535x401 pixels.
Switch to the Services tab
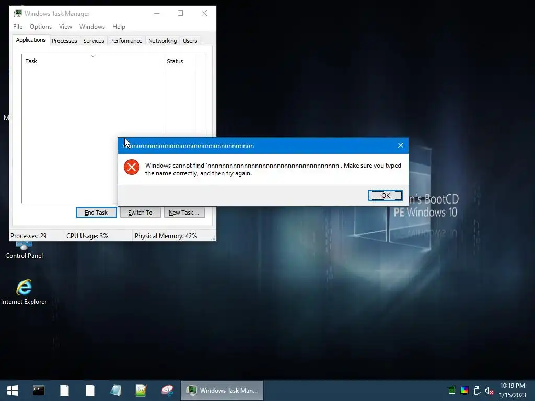[x=94, y=41]
